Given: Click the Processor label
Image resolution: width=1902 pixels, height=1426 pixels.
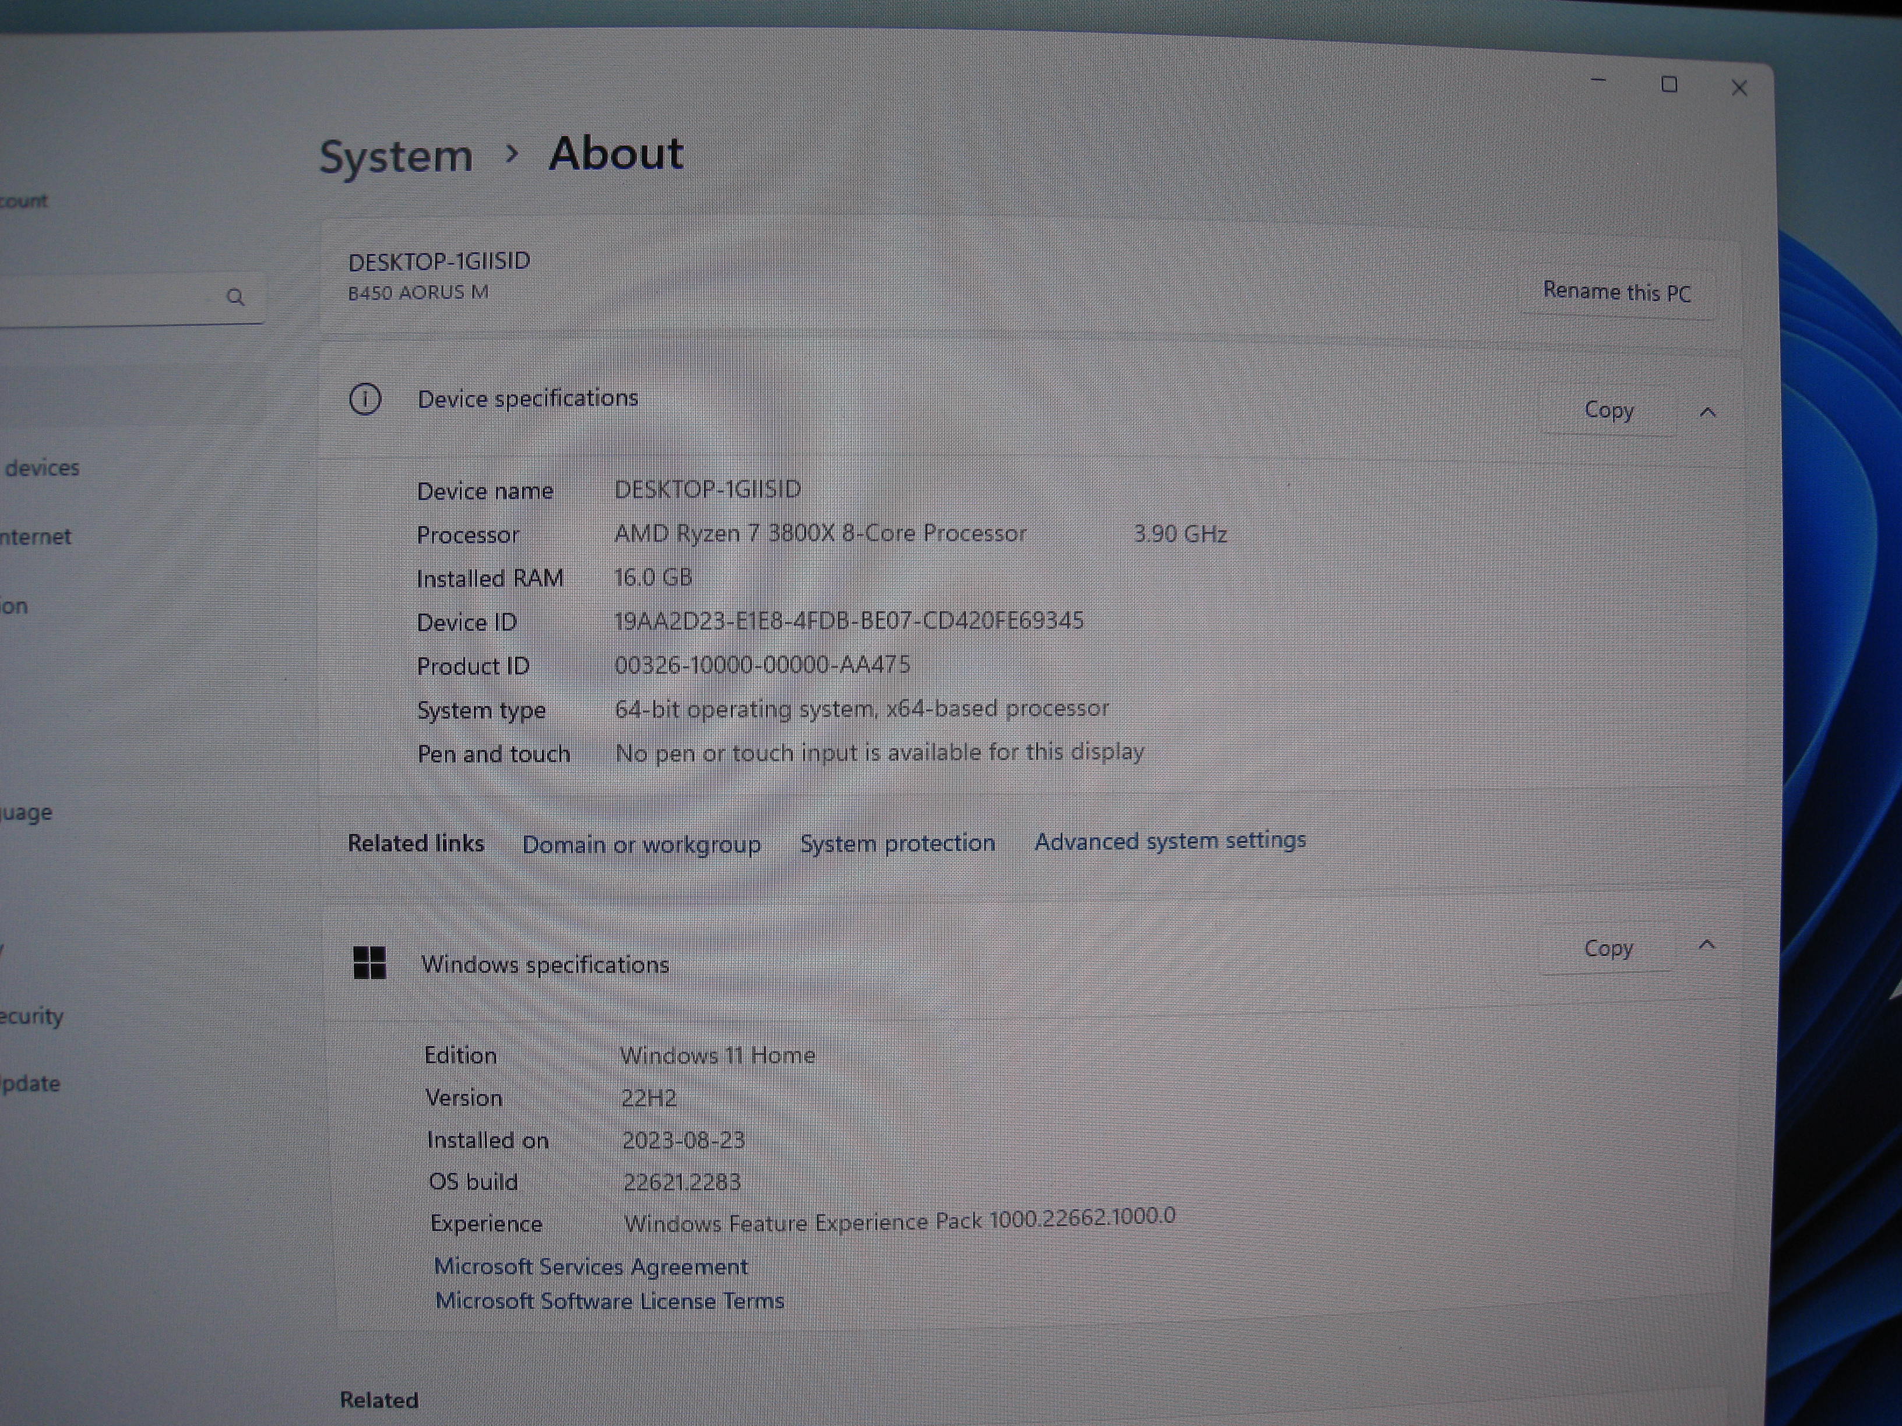Looking at the screenshot, I should 468,535.
